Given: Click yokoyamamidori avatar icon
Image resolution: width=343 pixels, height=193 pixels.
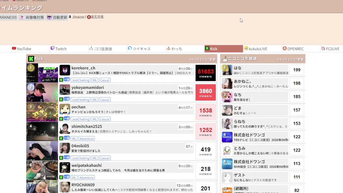Looking at the screenshot, I should click(65, 90).
